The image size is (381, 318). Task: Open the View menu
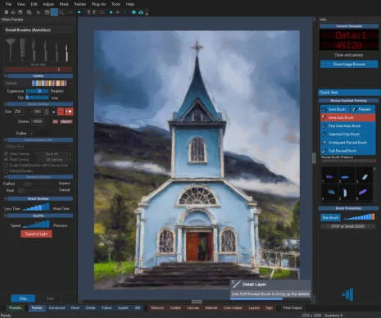(21, 4)
